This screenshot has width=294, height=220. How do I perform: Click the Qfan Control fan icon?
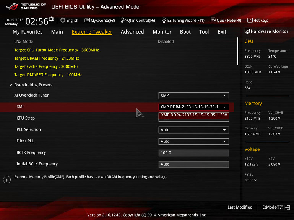coord(123,20)
